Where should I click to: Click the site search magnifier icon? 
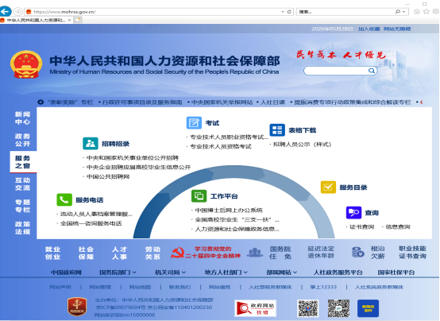point(371,71)
